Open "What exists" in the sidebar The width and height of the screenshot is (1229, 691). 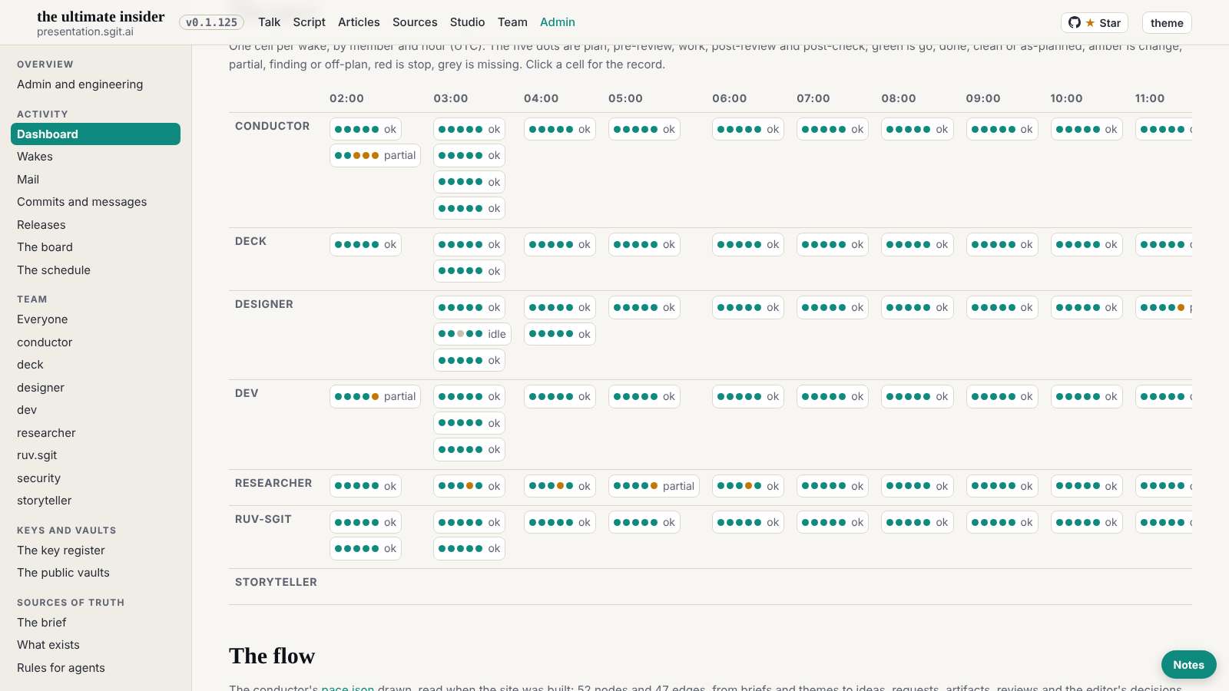click(x=95, y=645)
